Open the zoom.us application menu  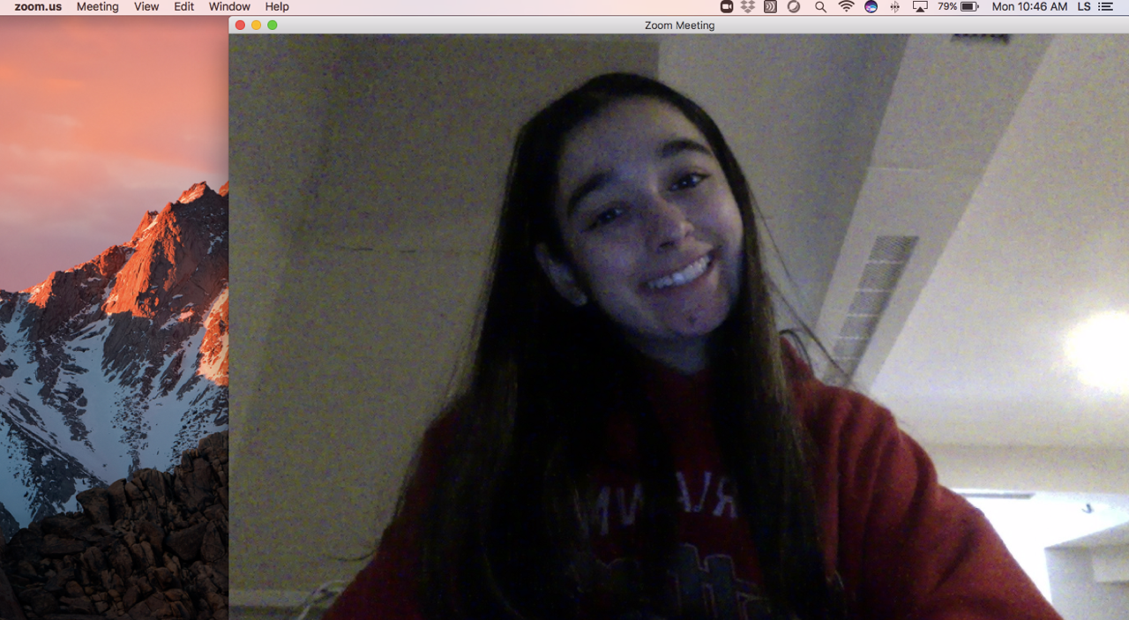38,7
